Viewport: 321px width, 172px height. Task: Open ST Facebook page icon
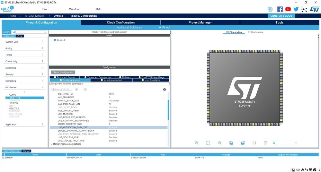point(280,9)
